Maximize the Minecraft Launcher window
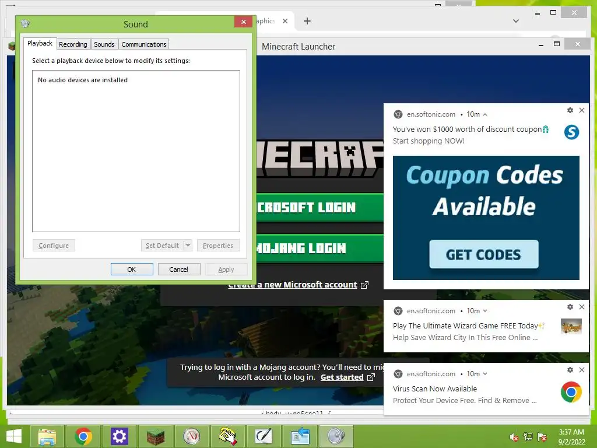The height and width of the screenshot is (448, 597). point(557,44)
